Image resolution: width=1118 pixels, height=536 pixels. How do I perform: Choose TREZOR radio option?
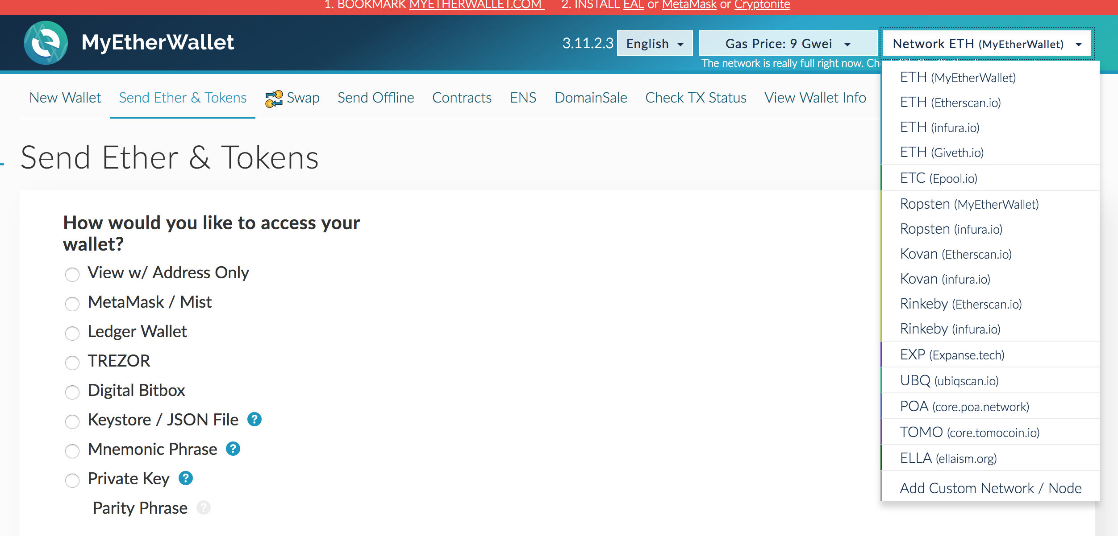tap(72, 363)
